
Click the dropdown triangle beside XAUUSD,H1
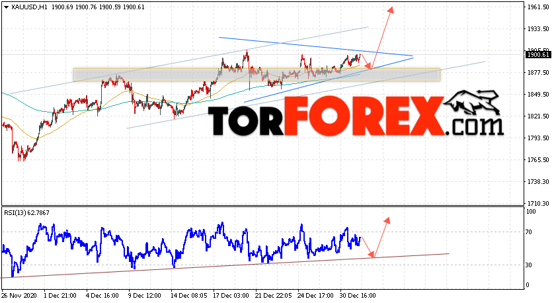point(6,7)
